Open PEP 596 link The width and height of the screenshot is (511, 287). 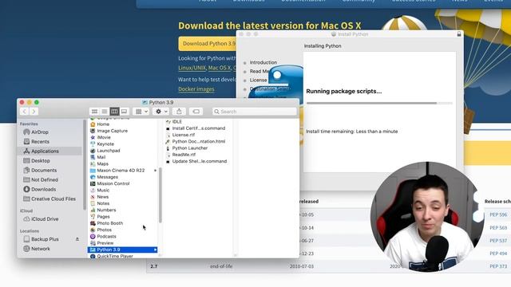point(498,214)
